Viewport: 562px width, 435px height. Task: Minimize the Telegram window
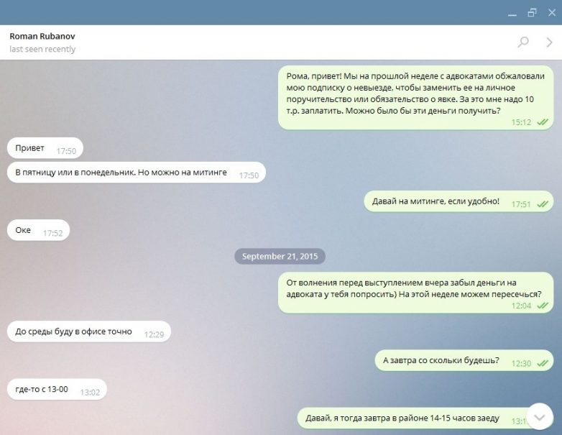click(512, 13)
